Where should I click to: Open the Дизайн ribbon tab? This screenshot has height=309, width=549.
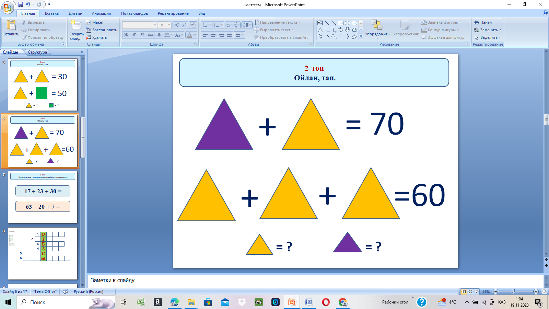point(75,13)
